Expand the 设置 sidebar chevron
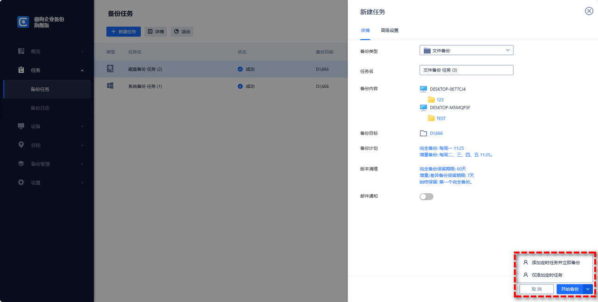Image resolution: width=598 pixels, height=302 pixels. pos(82,183)
